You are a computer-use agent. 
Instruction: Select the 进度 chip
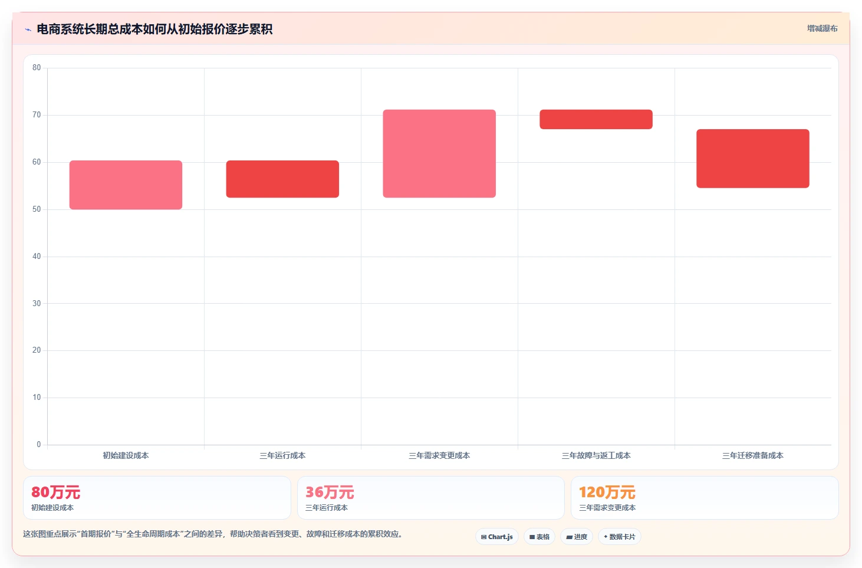577,537
